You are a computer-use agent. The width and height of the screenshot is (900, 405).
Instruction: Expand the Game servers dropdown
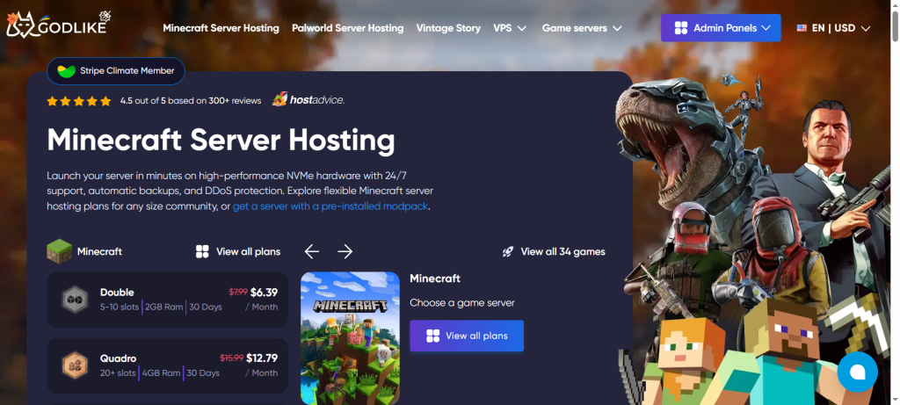point(582,28)
